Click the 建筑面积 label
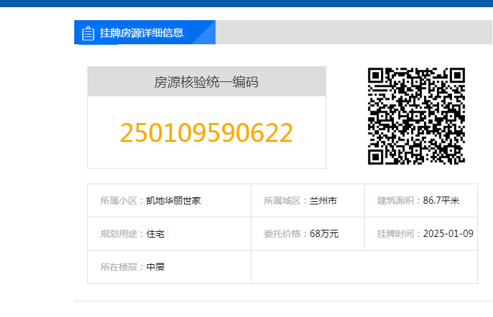This screenshot has height=317, width=493. click(x=397, y=200)
